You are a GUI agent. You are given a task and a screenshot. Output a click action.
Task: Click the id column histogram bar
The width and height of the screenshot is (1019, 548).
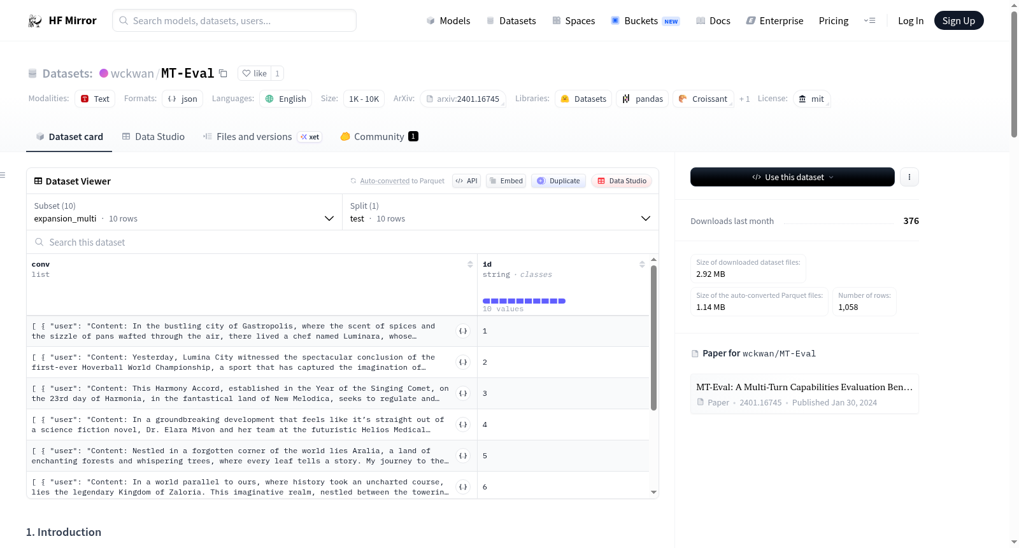coord(524,301)
